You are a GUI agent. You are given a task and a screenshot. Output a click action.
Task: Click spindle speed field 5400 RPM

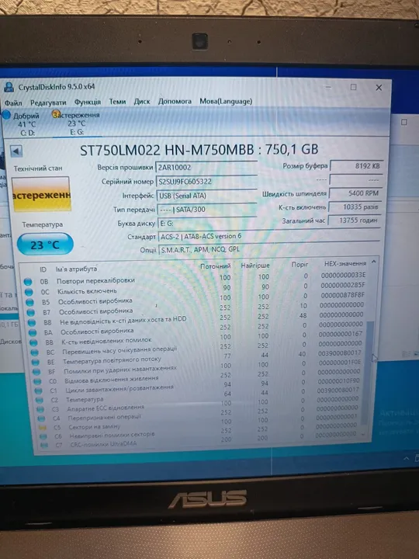(356, 193)
